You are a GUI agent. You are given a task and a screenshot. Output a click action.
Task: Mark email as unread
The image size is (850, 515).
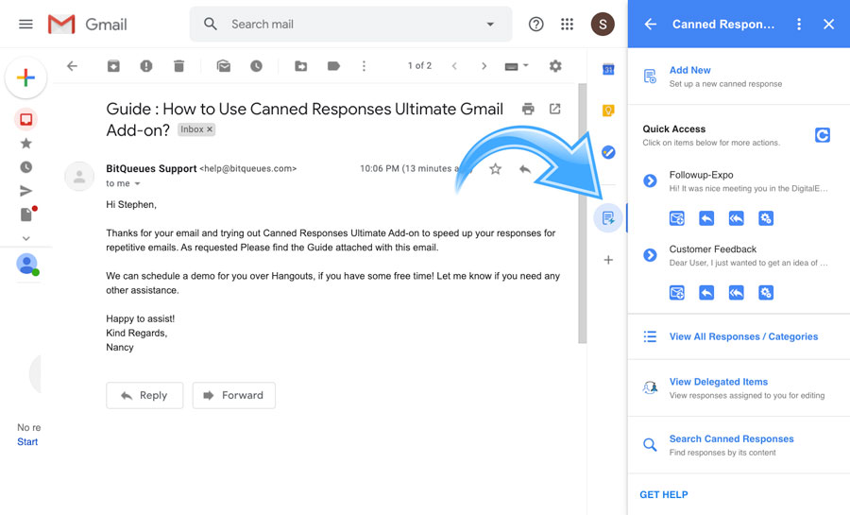[223, 66]
